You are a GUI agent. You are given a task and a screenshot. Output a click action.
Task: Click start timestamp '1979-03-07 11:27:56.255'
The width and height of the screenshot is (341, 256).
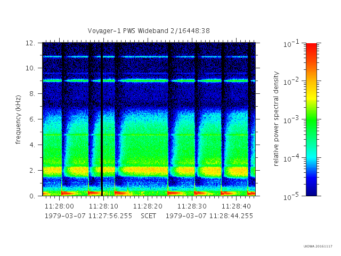[x=88, y=216]
